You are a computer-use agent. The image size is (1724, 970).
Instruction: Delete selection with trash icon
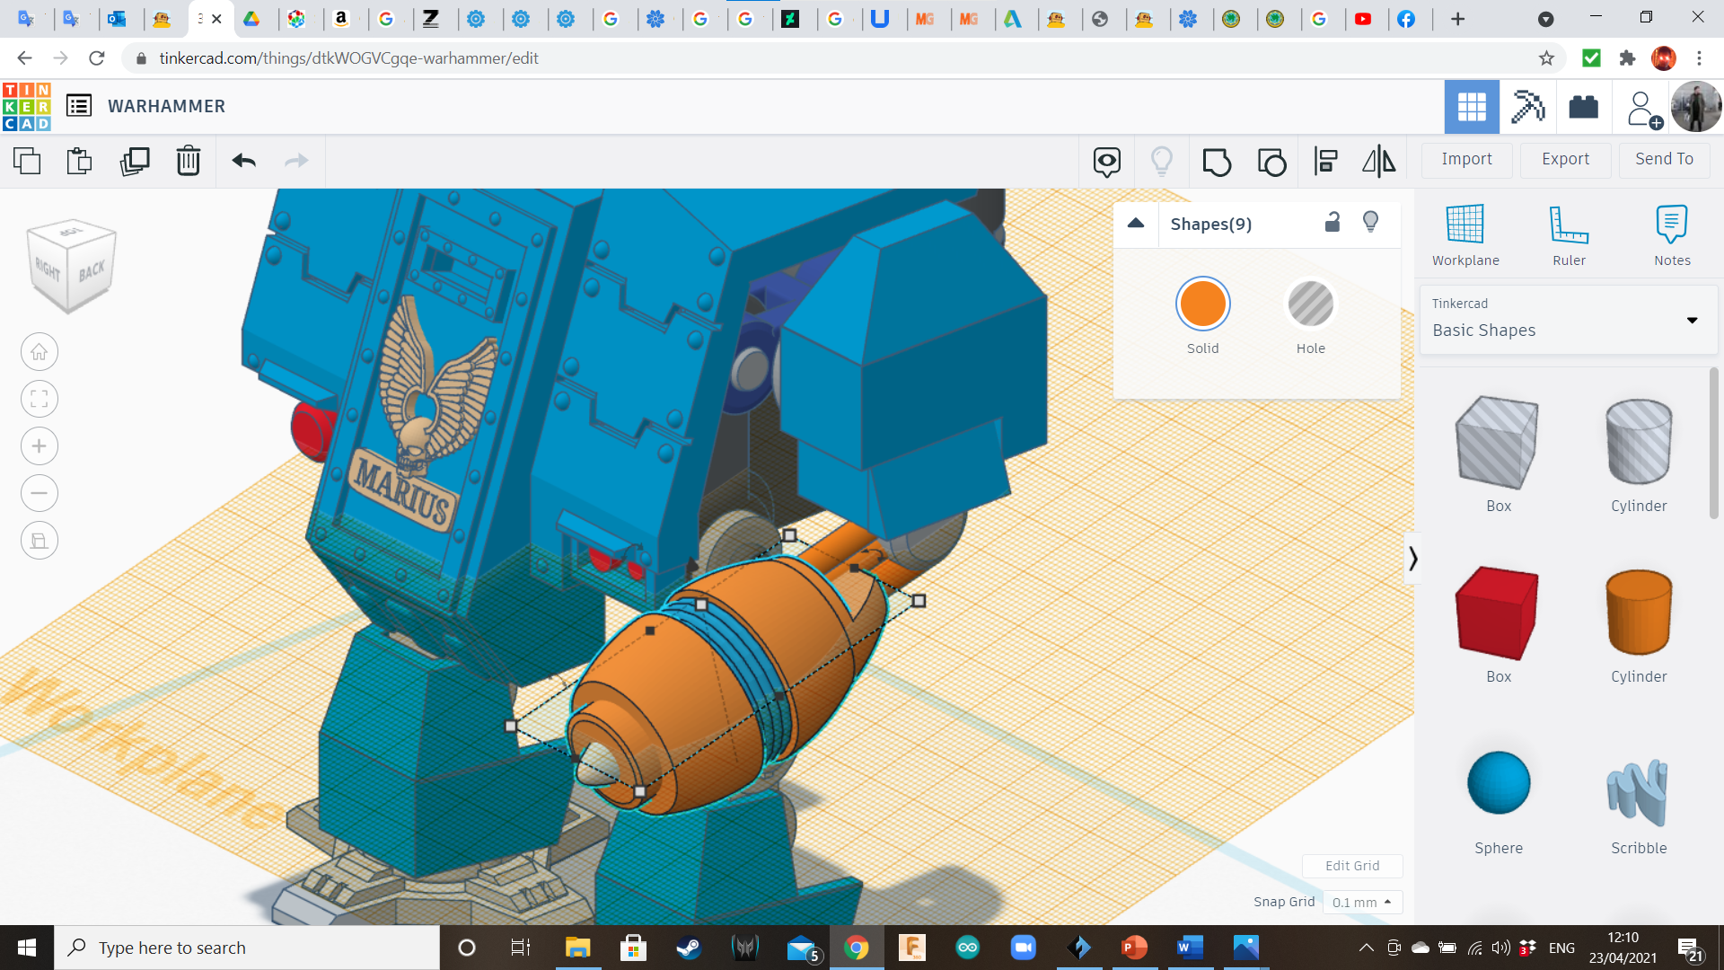[x=189, y=161]
